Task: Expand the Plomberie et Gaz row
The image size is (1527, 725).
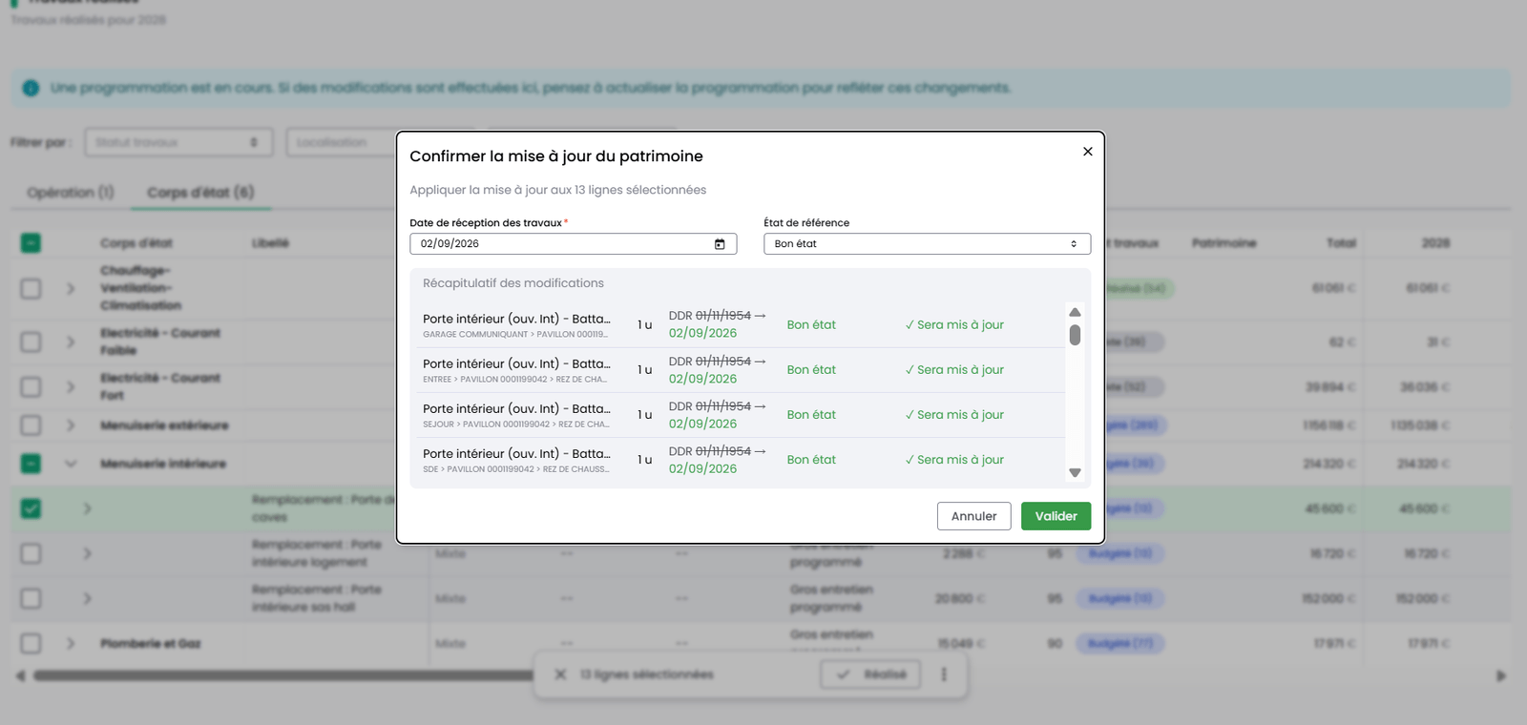Action: (x=71, y=643)
